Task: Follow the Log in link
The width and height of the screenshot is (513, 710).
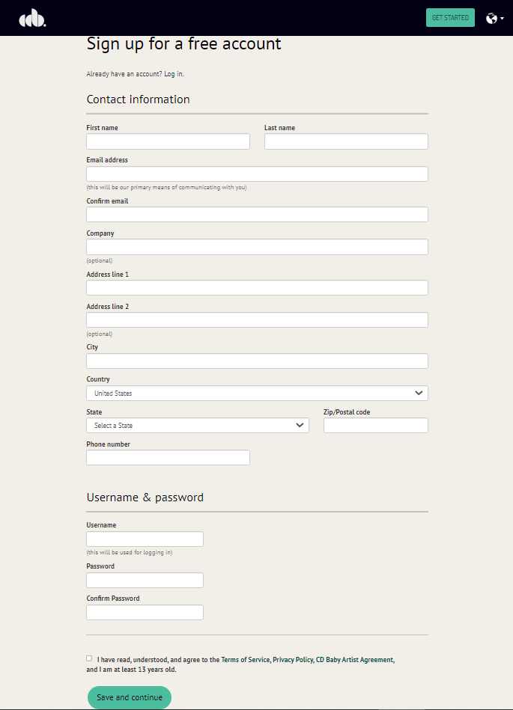Action: (x=173, y=74)
